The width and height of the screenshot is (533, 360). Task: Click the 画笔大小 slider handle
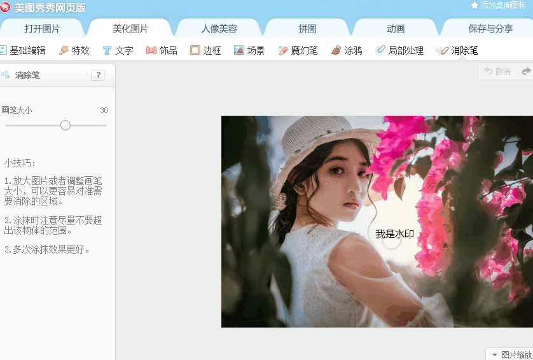(x=66, y=125)
